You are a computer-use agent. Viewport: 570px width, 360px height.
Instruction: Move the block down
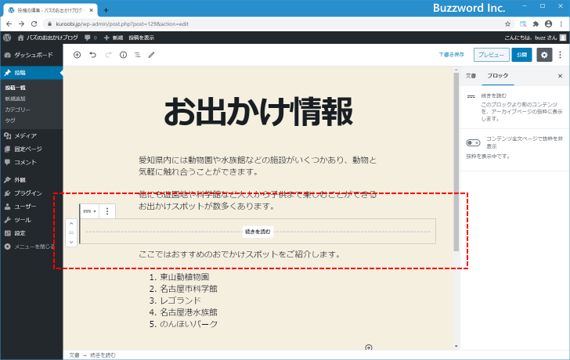pos(71,242)
